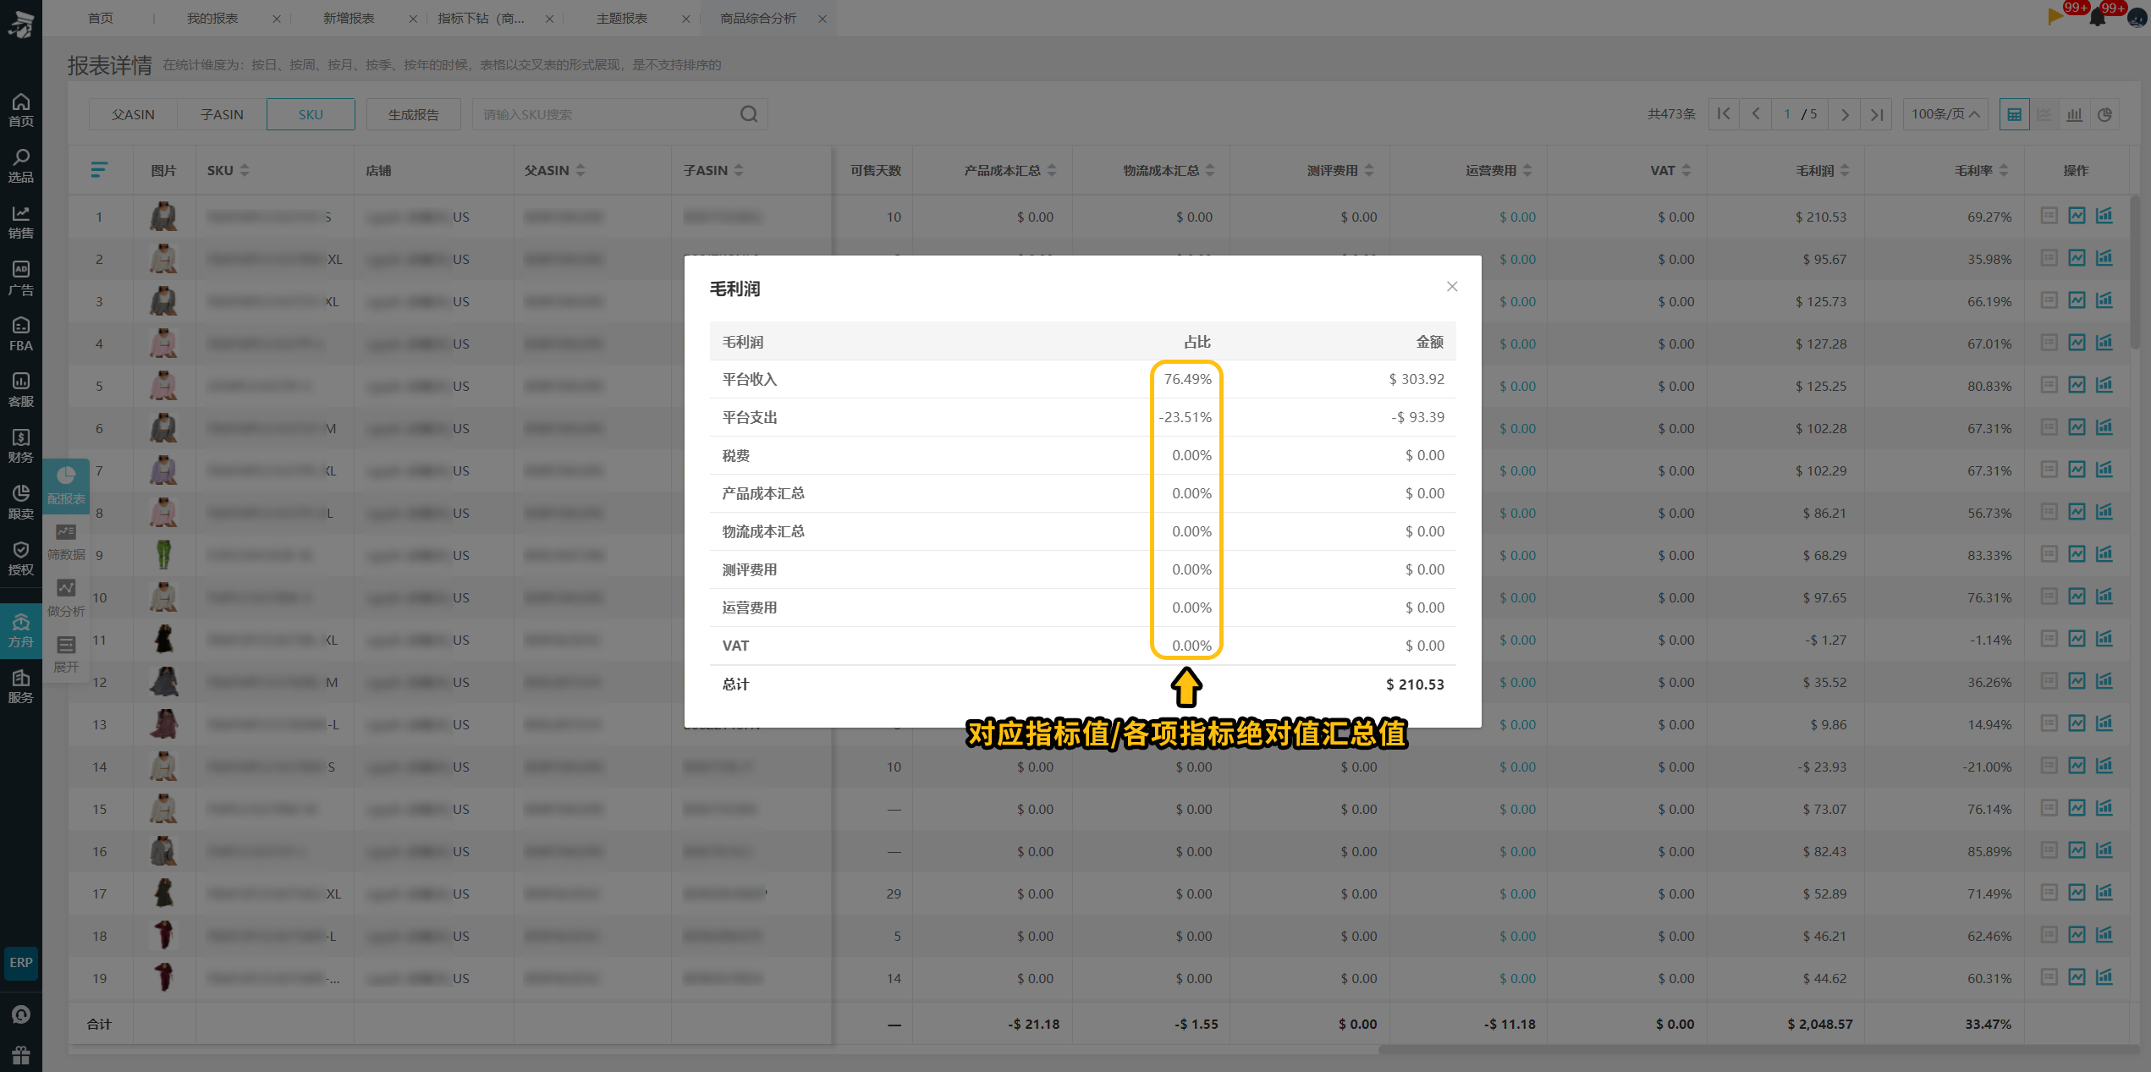The image size is (2151, 1072).
Task: Open detail icon for row 5
Action: pos(2049,385)
